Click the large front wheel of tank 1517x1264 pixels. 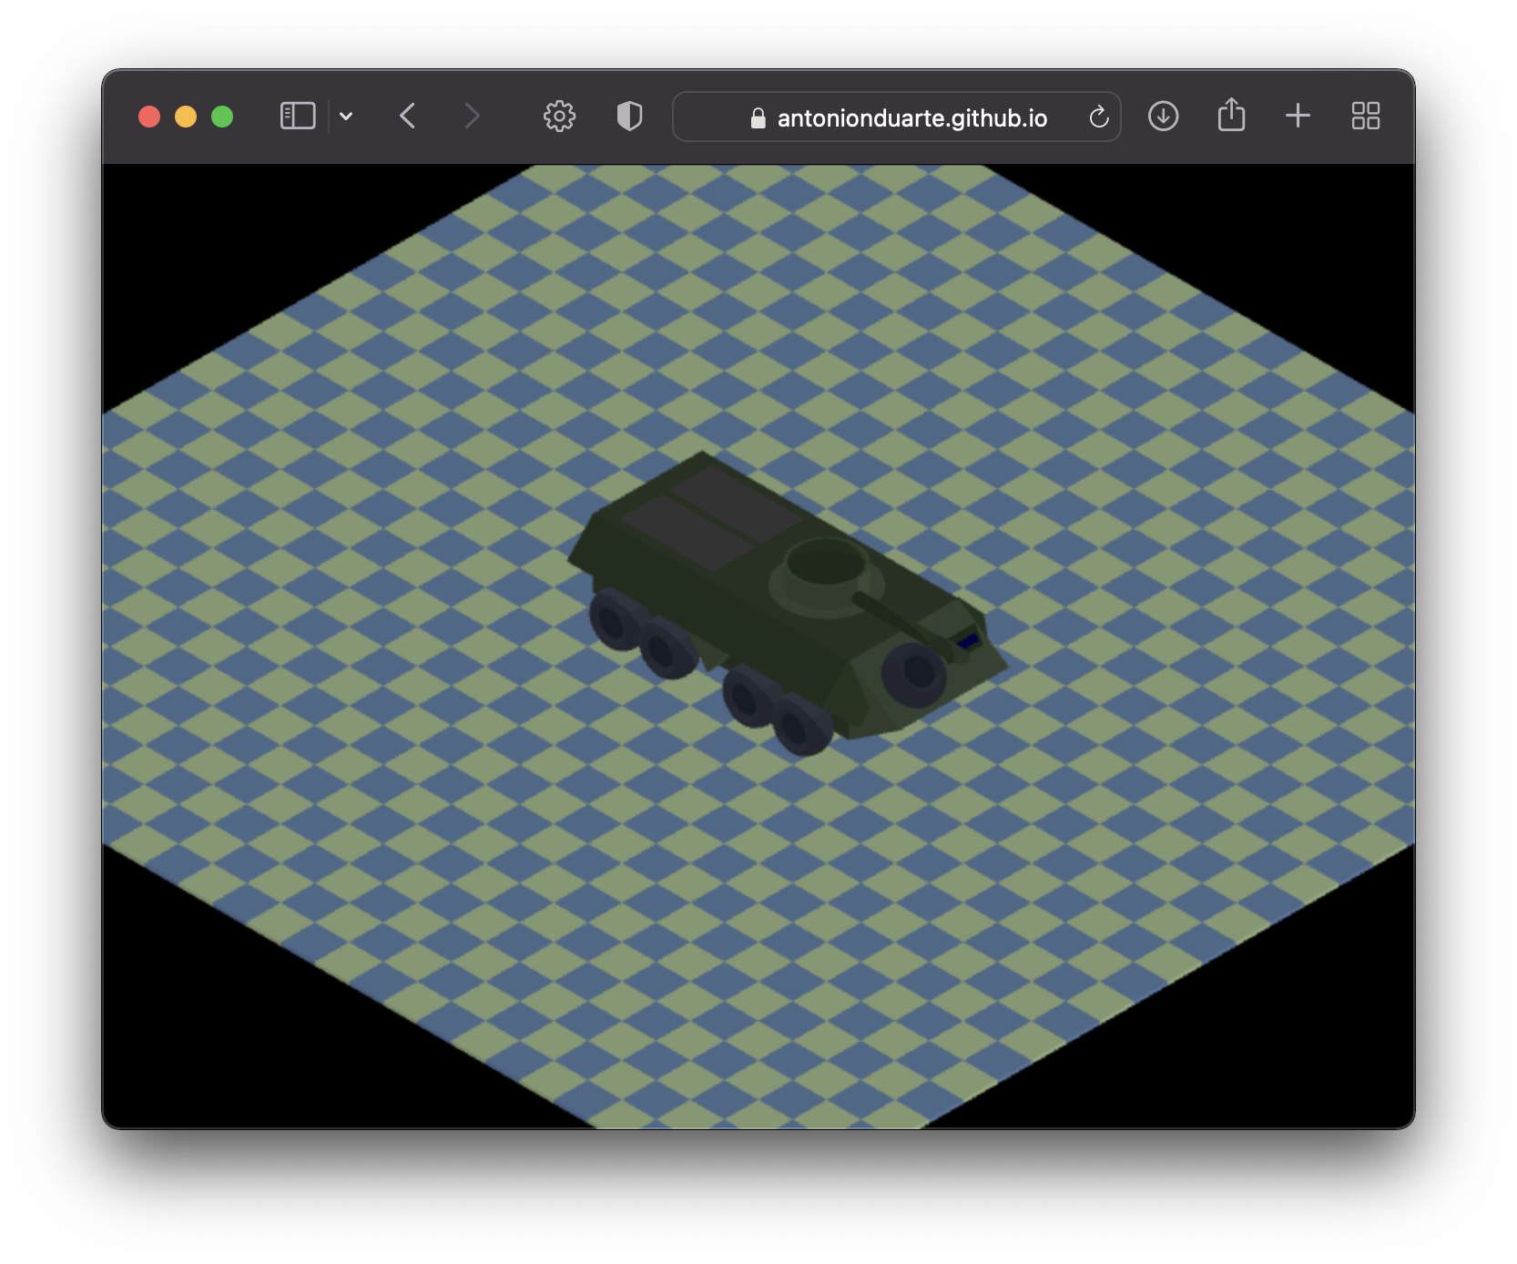(x=914, y=674)
